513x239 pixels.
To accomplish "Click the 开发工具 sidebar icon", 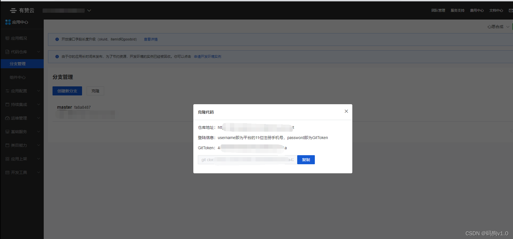I will click(7, 172).
